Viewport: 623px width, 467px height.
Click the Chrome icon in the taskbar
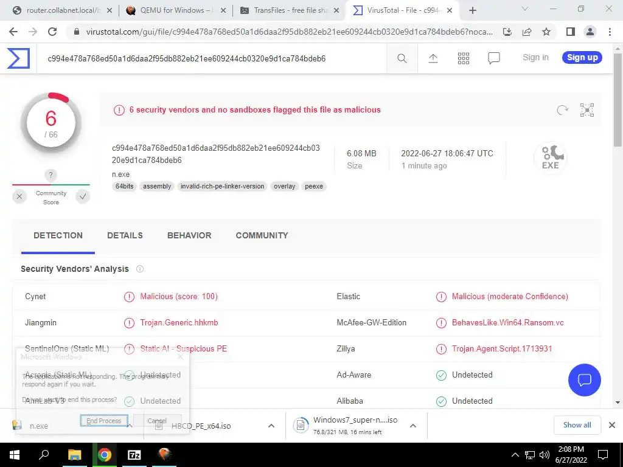click(x=105, y=455)
